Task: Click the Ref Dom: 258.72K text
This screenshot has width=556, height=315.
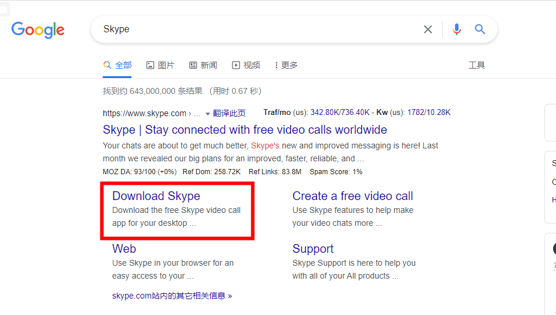Action: 212,172
